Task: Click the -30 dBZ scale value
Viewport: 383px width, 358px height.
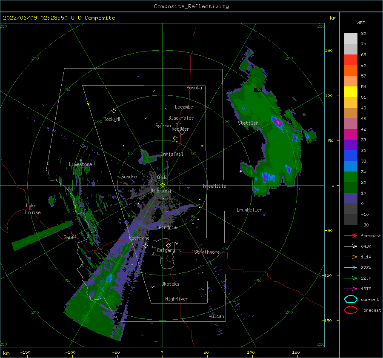Action: tap(365, 225)
